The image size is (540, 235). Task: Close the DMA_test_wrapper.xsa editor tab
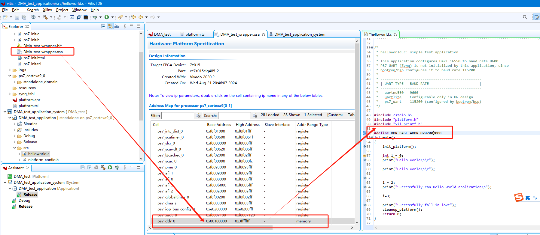(264, 34)
